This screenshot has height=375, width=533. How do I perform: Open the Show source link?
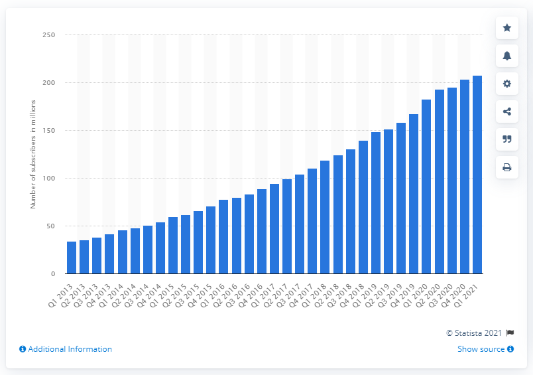point(481,349)
